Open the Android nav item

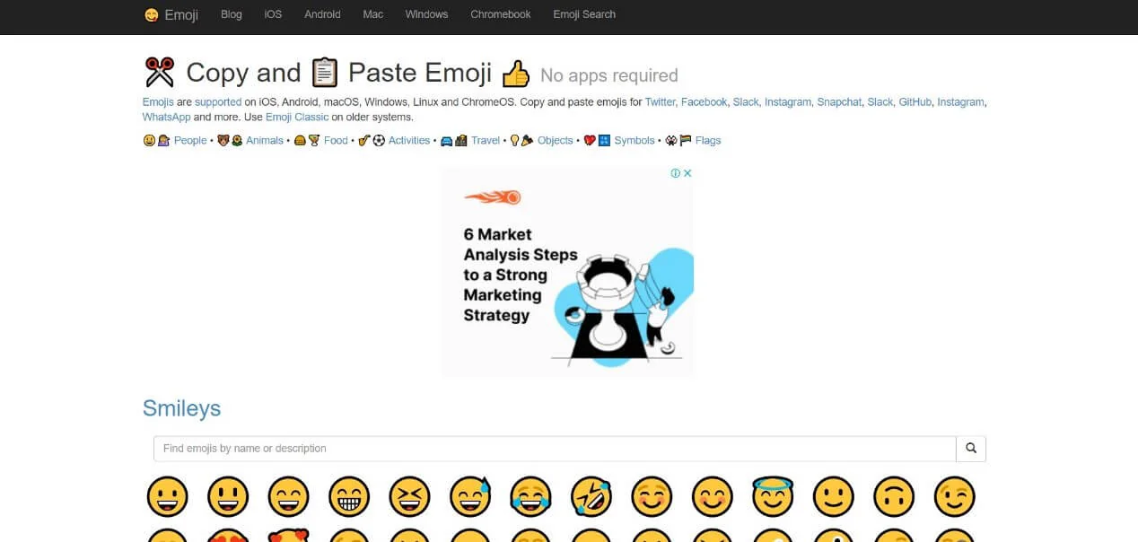(322, 14)
